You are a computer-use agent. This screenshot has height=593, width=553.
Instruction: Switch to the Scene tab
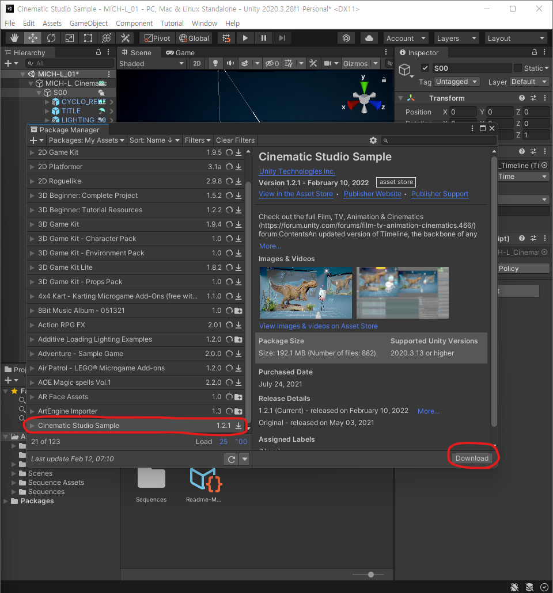tap(137, 53)
